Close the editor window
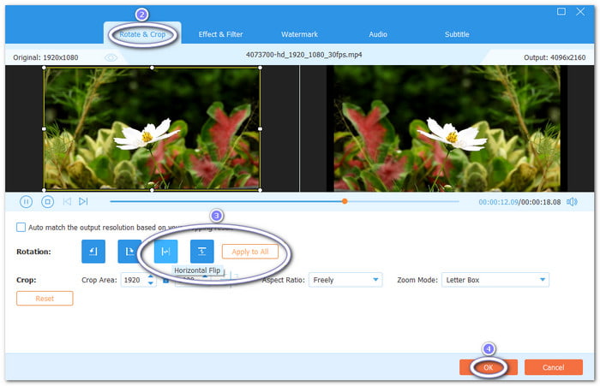 pos(580,11)
